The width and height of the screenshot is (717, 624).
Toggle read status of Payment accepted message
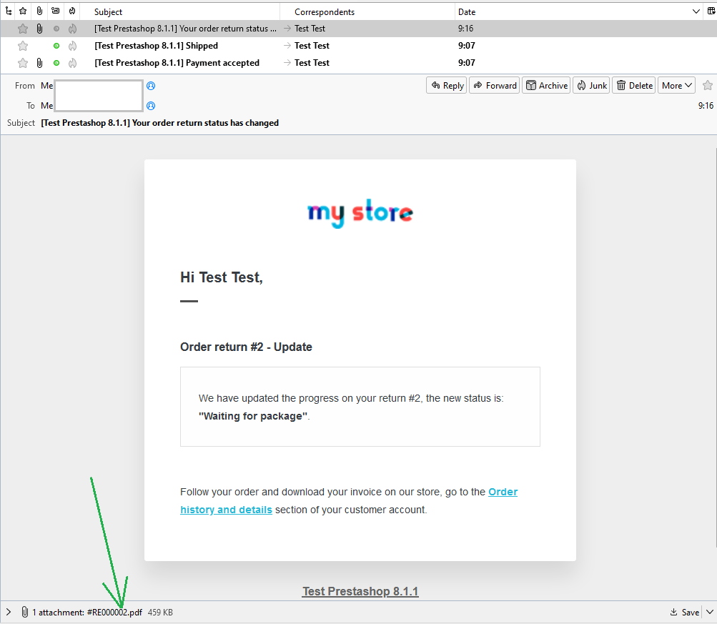pyautogui.click(x=56, y=63)
